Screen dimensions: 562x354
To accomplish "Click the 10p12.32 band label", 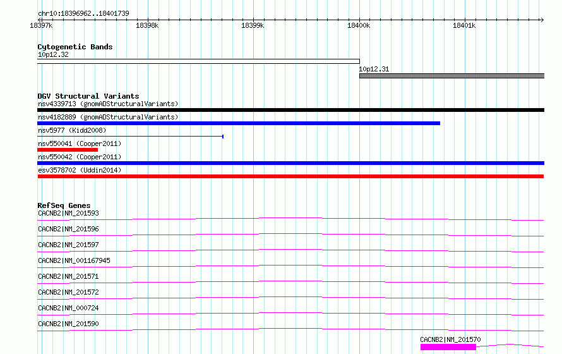I will [x=53, y=54].
